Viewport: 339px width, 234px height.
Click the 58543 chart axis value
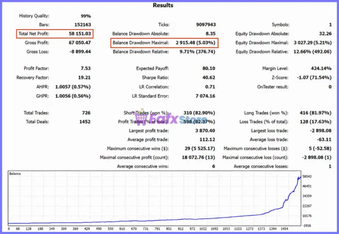(x=307, y=176)
